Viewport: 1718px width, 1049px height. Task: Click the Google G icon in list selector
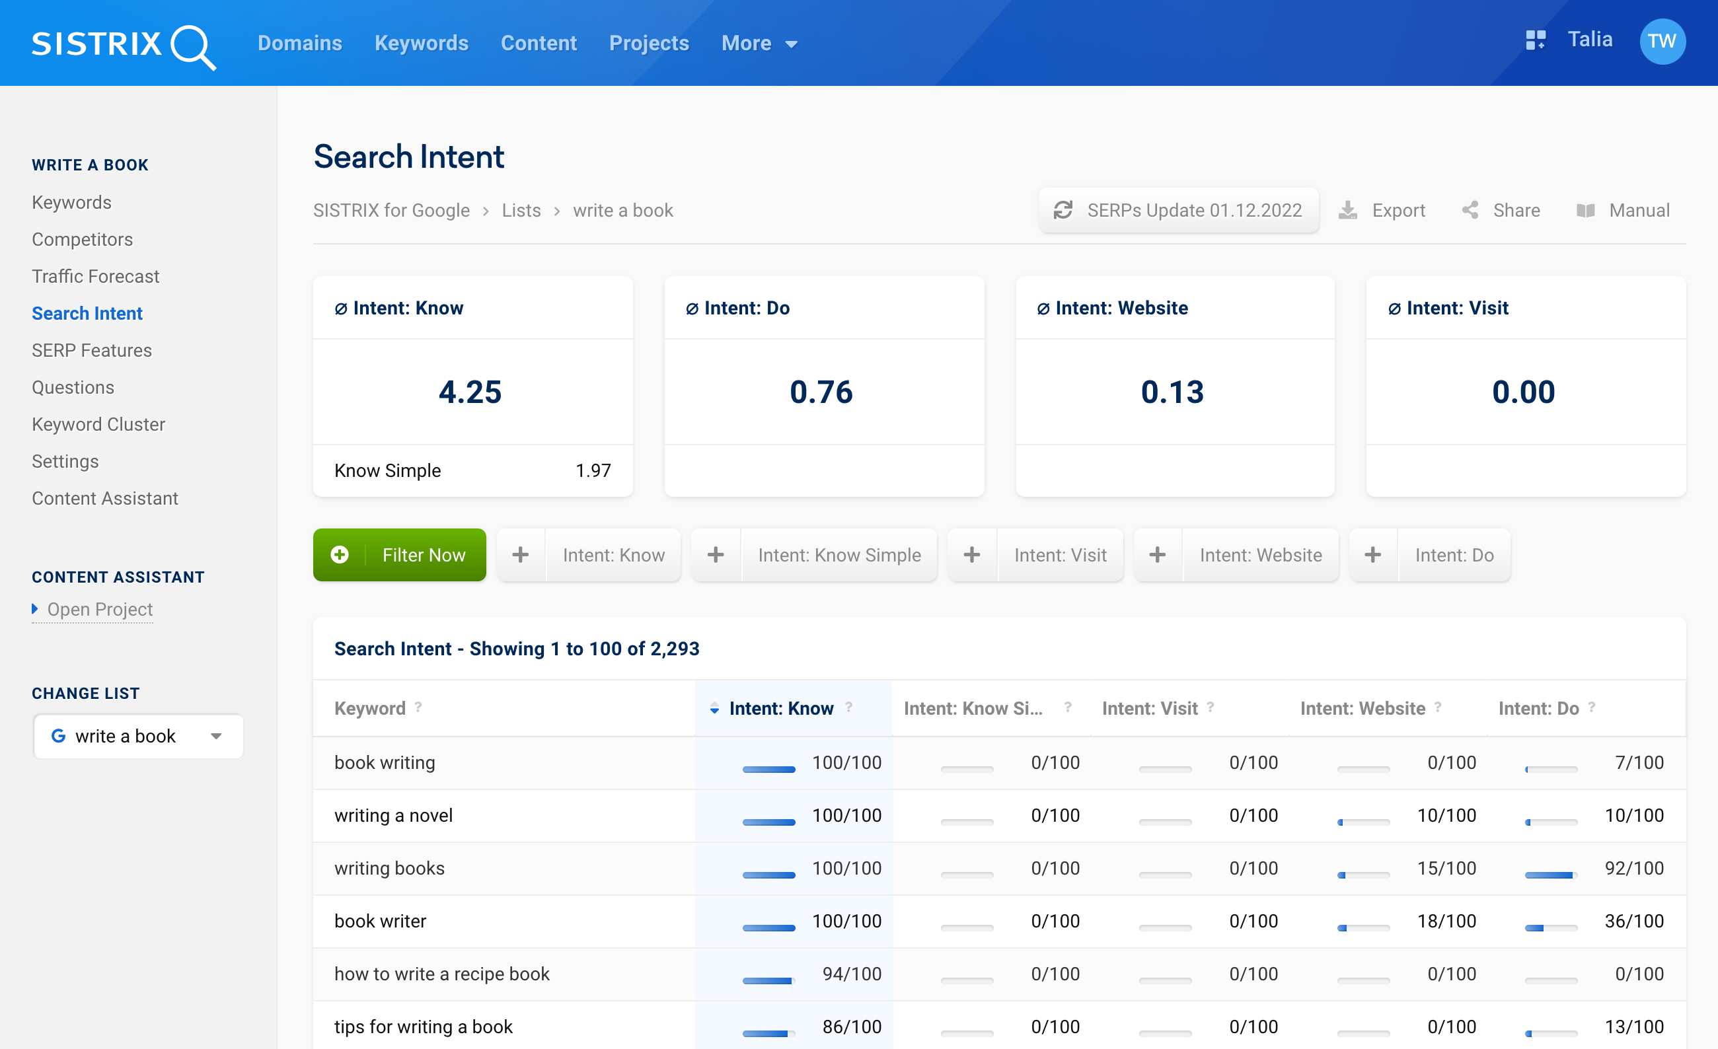pos(59,736)
